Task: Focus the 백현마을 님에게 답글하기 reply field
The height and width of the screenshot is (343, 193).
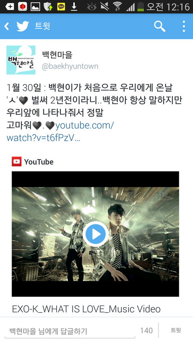Action: click(70, 331)
